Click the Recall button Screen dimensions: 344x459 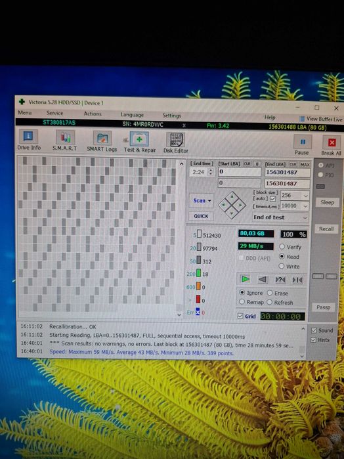coord(326,229)
